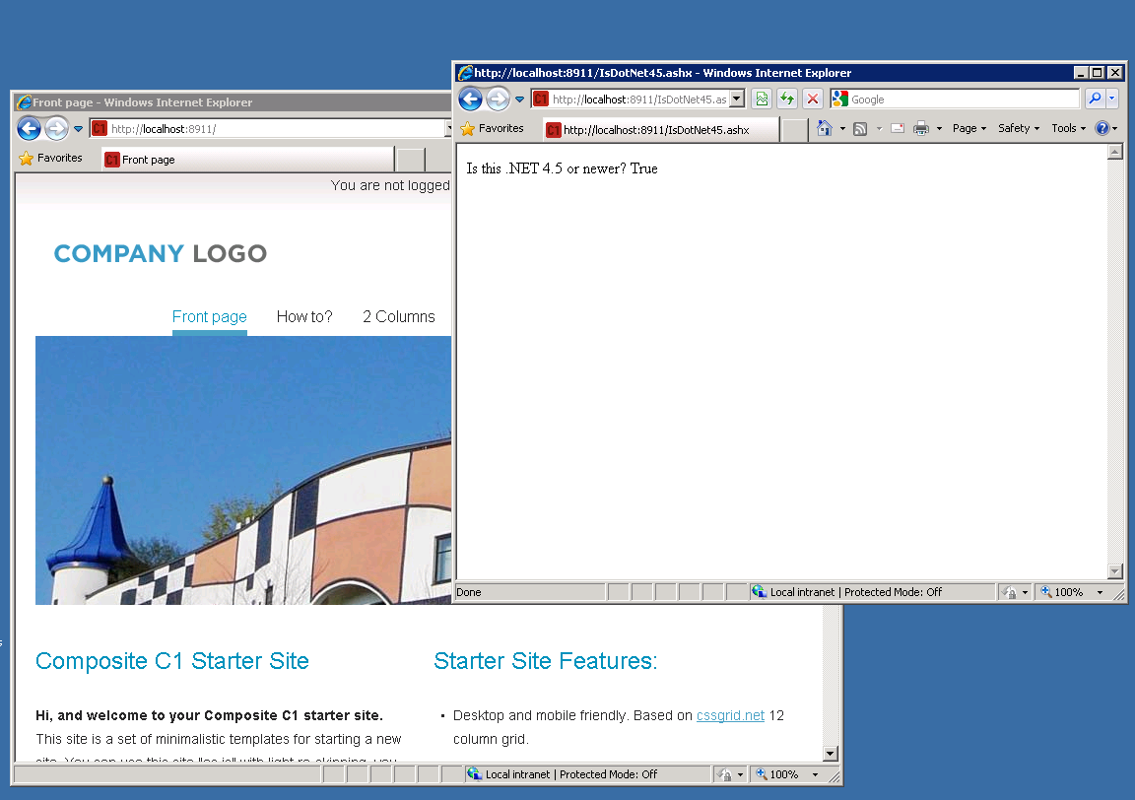This screenshot has width=1135, height=800.
Task: Open the Page menu
Action: click(x=968, y=128)
